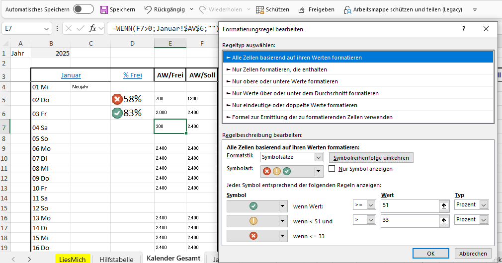The height and width of the screenshot is (263, 502).
Task: Toggle the Automatisches Speichern switch
Action: tap(83, 9)
